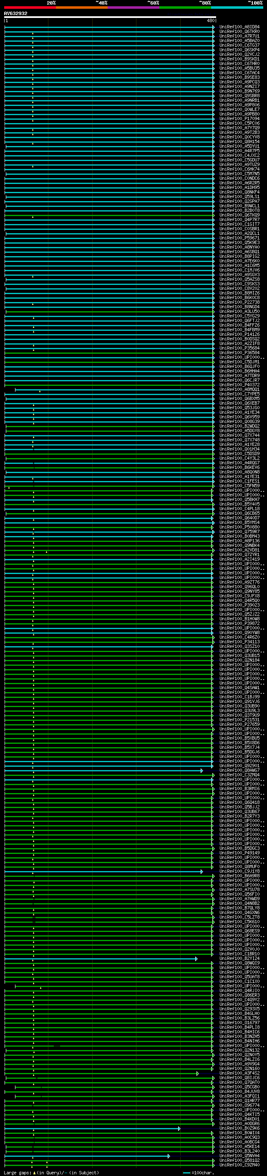Open hit UniRef100_C9ZM40
Image resolution: width=267 pixels, height=1176 pixels.
[x=239, y=1165]
